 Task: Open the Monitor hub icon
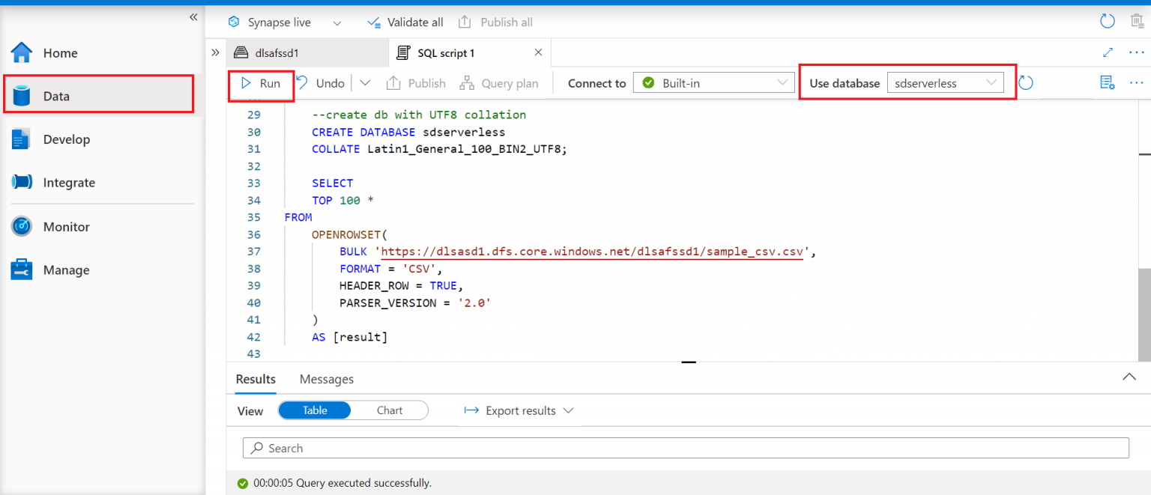click(x=22, y=226)
